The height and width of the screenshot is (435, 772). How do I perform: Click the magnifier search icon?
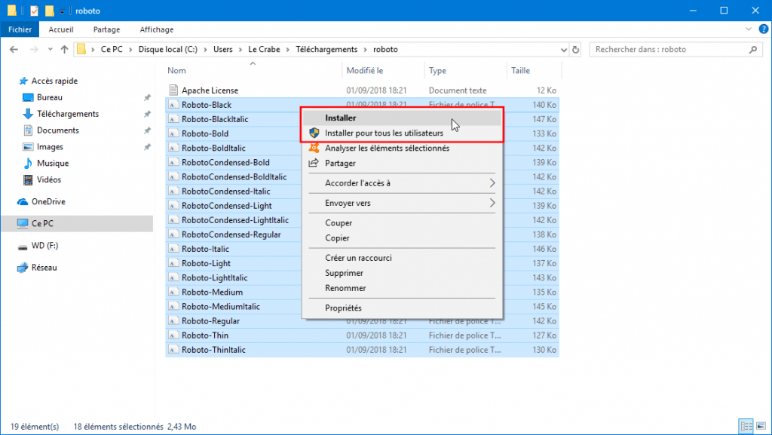tap(753, 49)
